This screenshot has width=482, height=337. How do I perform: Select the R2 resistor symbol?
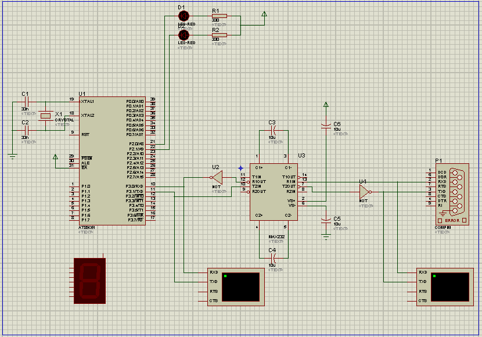[x=219, y=35]
